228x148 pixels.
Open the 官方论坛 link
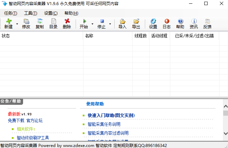(35, 120)
